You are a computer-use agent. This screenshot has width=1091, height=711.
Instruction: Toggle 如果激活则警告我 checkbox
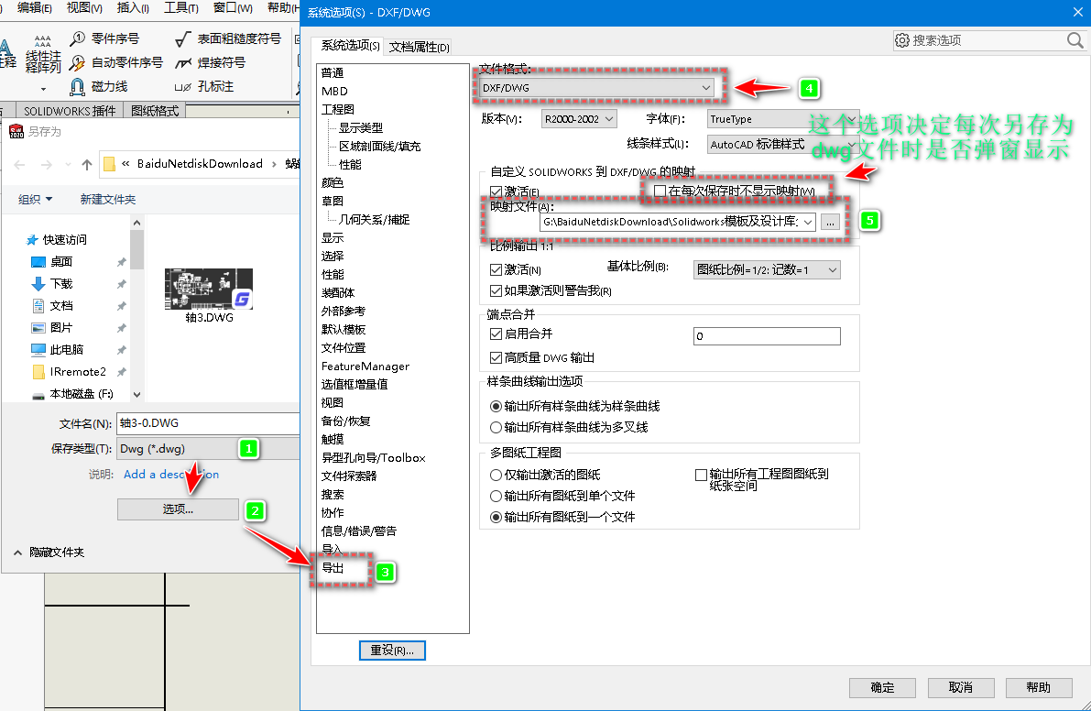point(496,290)
